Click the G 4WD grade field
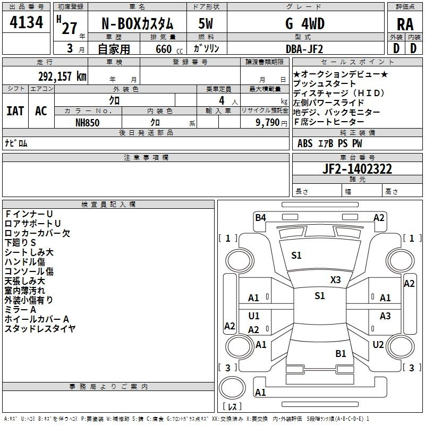425x425 pixels. point(304,24)
